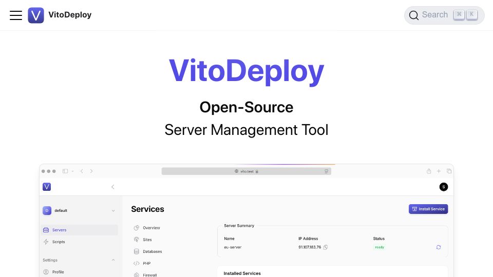The width and height of the screenshot is (493, 277).
Task: Click the tab overview icon in preview
Action: pos(449,171)
